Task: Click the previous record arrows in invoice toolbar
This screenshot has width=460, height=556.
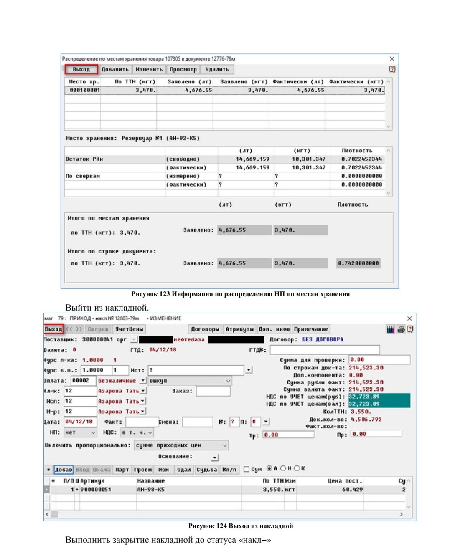Action: tap(69, 329)
